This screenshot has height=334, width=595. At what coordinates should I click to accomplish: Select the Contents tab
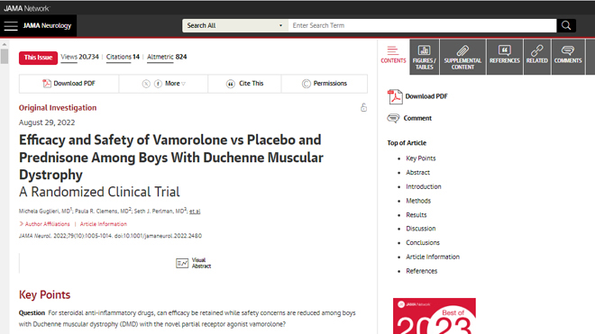(x=393, y=56)
